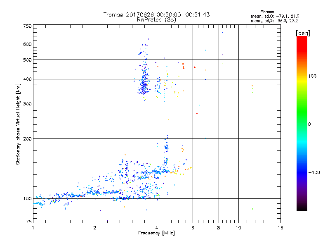Click the x-axis tick label '10'

238,228
